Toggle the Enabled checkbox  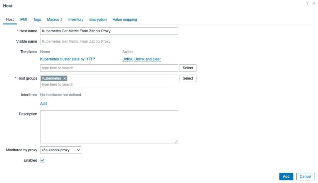pos(43,160)
